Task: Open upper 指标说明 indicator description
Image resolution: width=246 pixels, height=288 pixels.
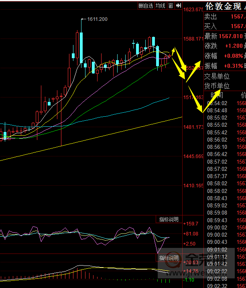Action: point(168,219)
